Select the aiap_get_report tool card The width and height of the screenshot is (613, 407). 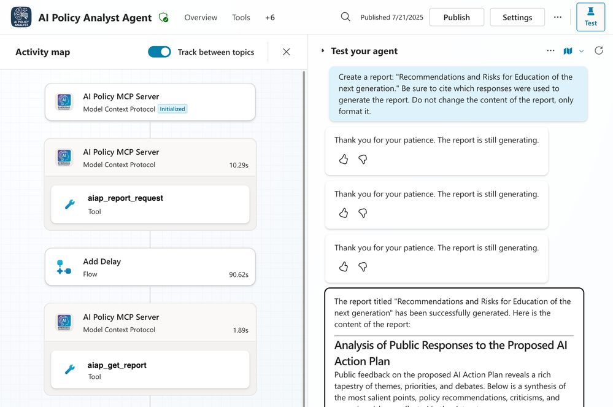[150, 370]
